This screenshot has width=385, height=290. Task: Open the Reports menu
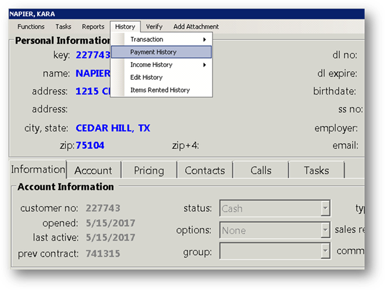click(93, 27)
